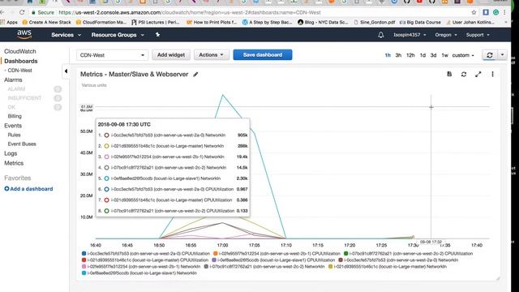This screenshot has height=292, width=519.
Task: Select the 1w time range
Action: (444, 55)
